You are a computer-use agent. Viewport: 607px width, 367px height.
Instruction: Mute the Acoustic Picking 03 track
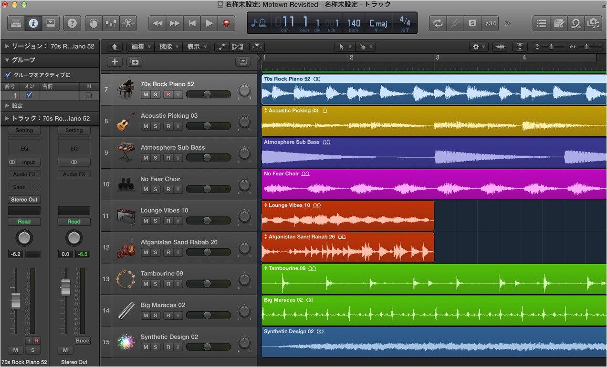coord(146,126)
